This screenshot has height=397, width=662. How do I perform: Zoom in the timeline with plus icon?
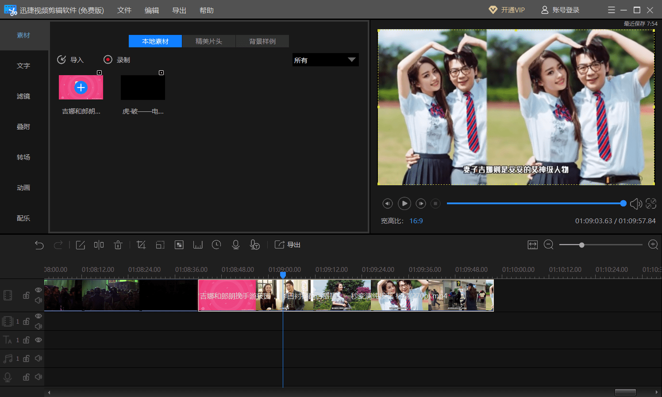[x=653, y=245]
